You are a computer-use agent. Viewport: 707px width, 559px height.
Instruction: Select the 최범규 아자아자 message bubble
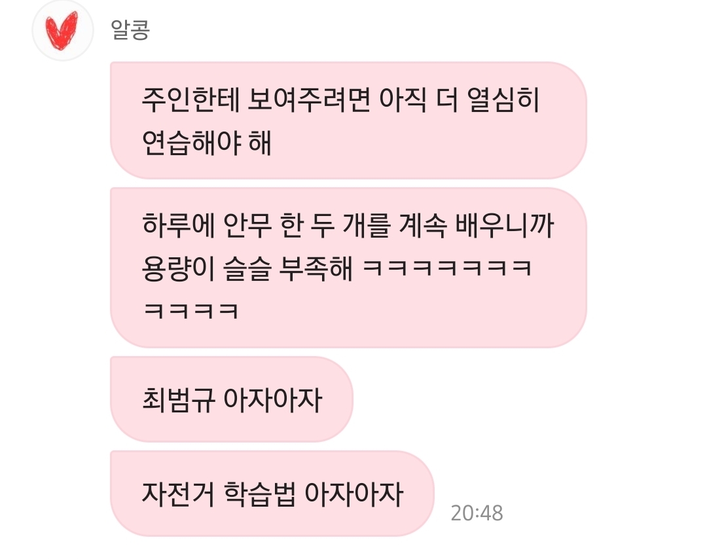[x=232, y=399]
